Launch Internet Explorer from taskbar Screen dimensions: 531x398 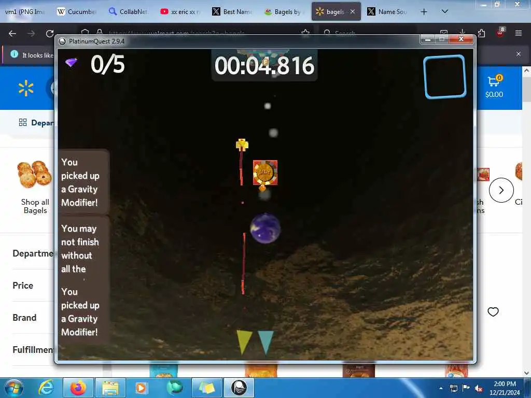coord(46,388)
